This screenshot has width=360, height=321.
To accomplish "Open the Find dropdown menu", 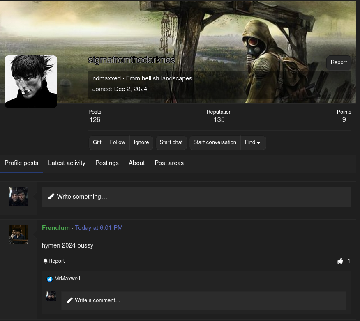I will [253, 142].
